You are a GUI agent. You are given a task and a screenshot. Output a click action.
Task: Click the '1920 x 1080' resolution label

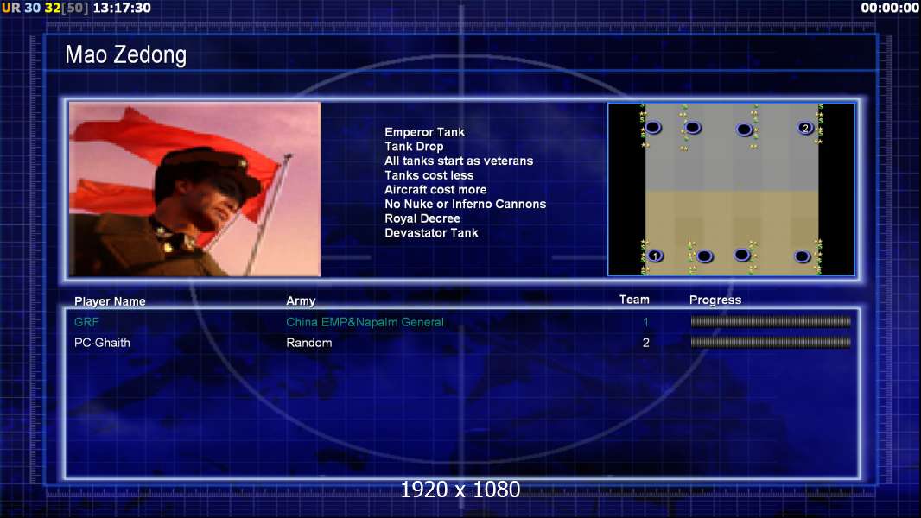460,490
